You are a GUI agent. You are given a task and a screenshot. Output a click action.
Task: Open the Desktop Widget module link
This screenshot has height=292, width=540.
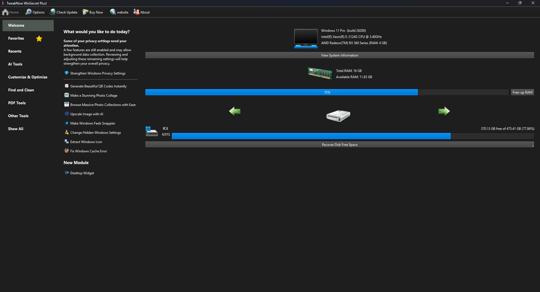[x=82, y=173]
